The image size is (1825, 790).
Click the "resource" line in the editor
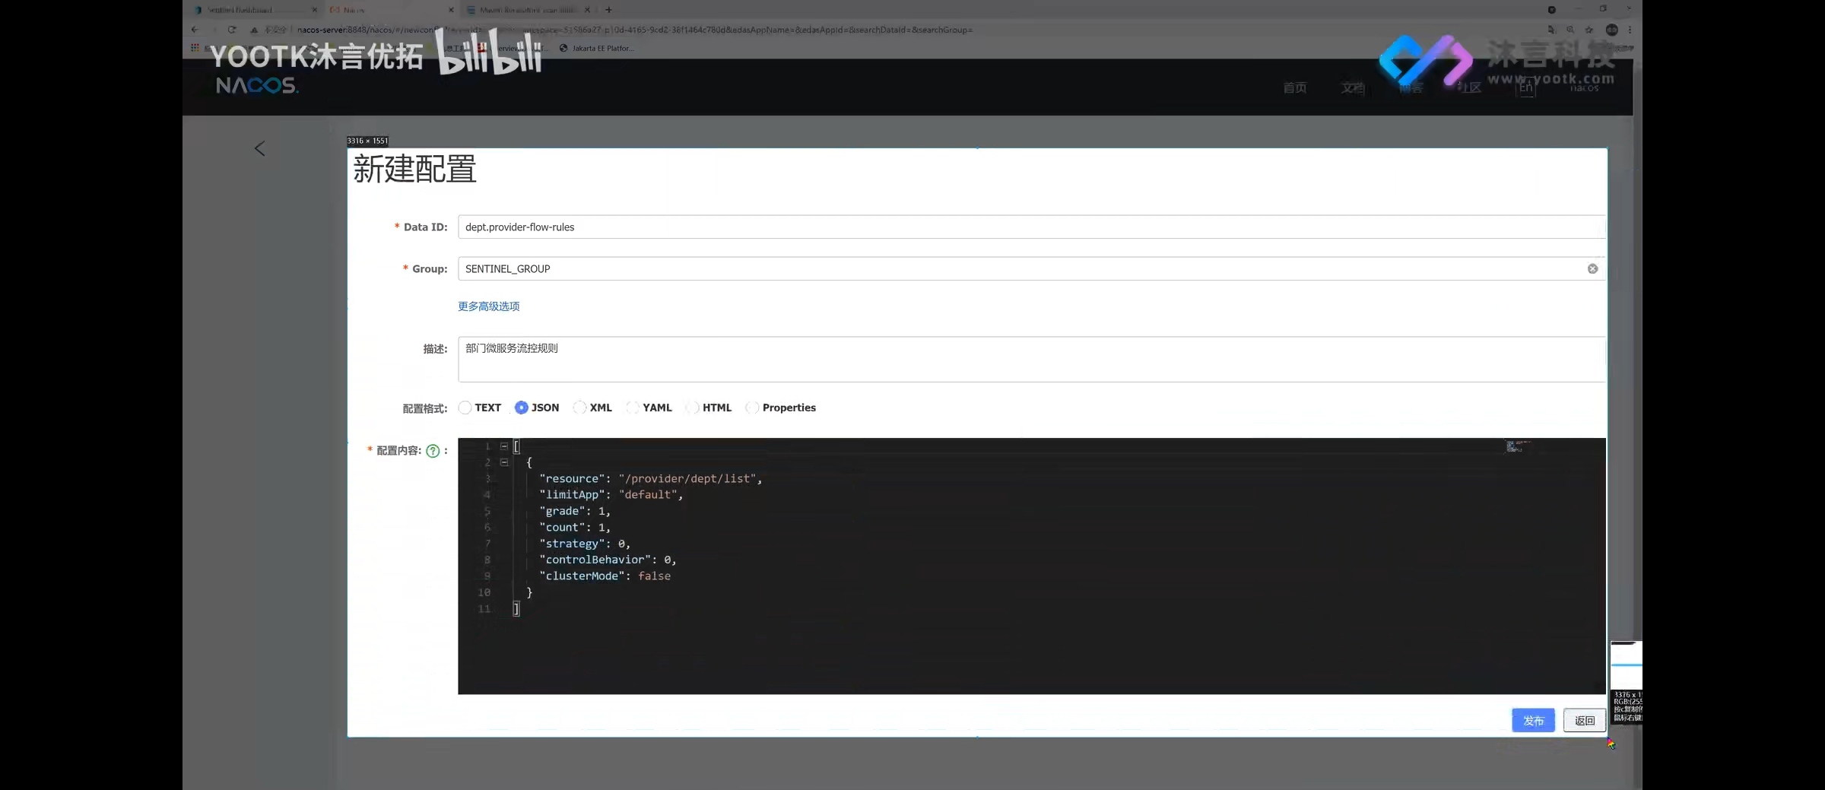pyautogui.click(x=650, y=478)
